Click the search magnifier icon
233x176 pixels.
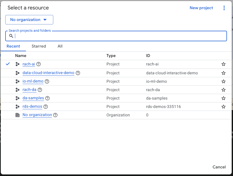click(x=11, y=36)
